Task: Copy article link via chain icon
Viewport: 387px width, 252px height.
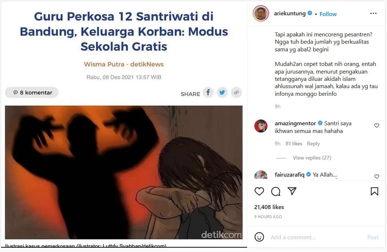Action: [236, 93]
